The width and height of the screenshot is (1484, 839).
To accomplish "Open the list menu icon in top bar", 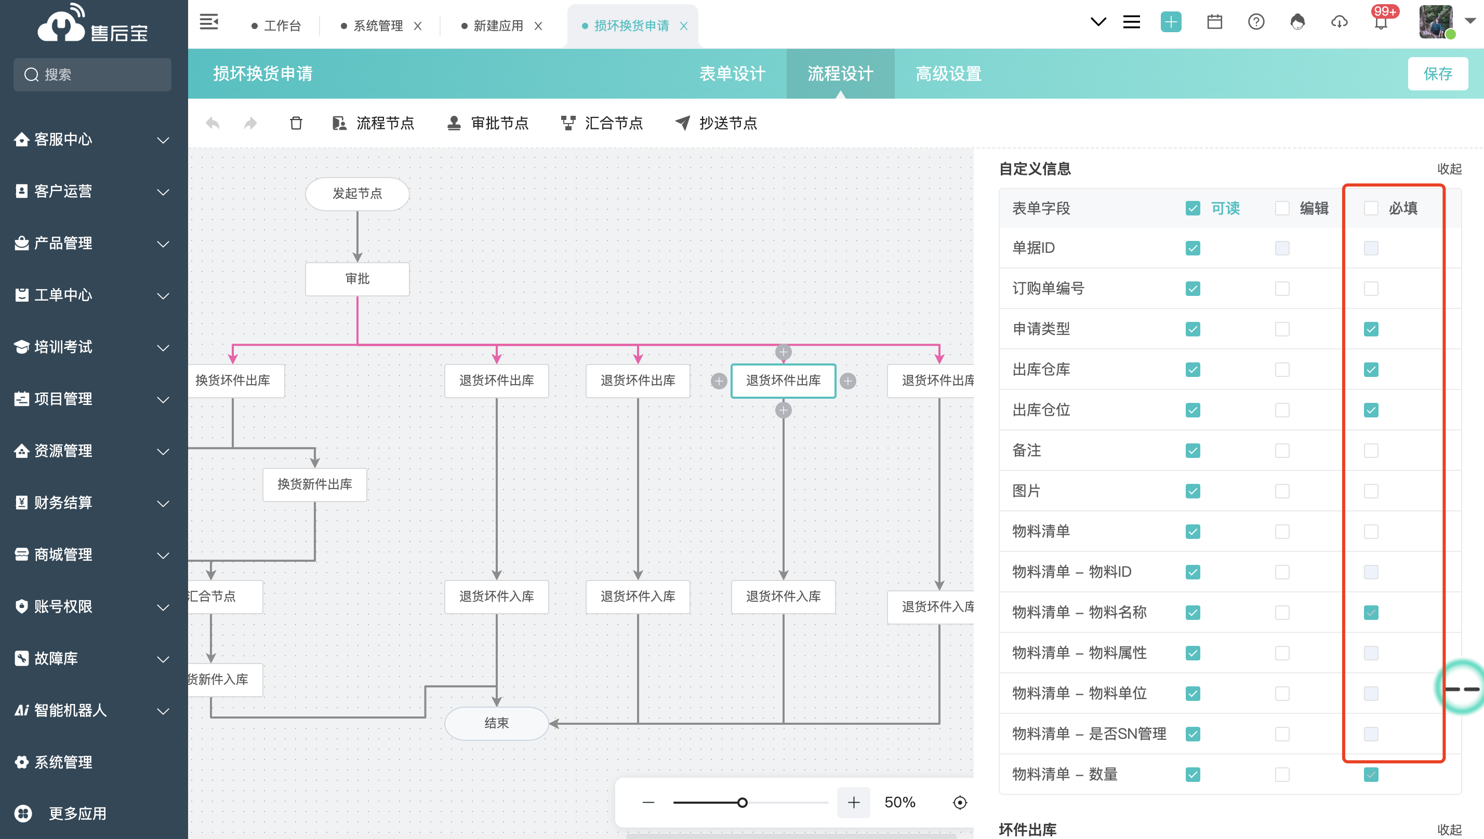I will (x=1131, y=22).
